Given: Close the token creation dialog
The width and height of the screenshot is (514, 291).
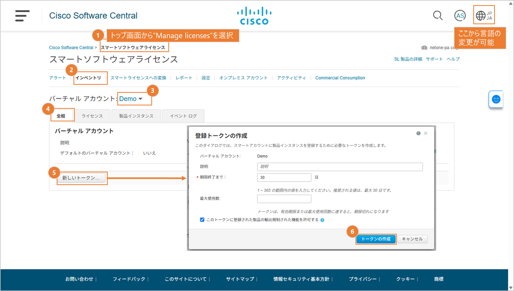Looking at the screenshot, I should [x=426, y=133].
